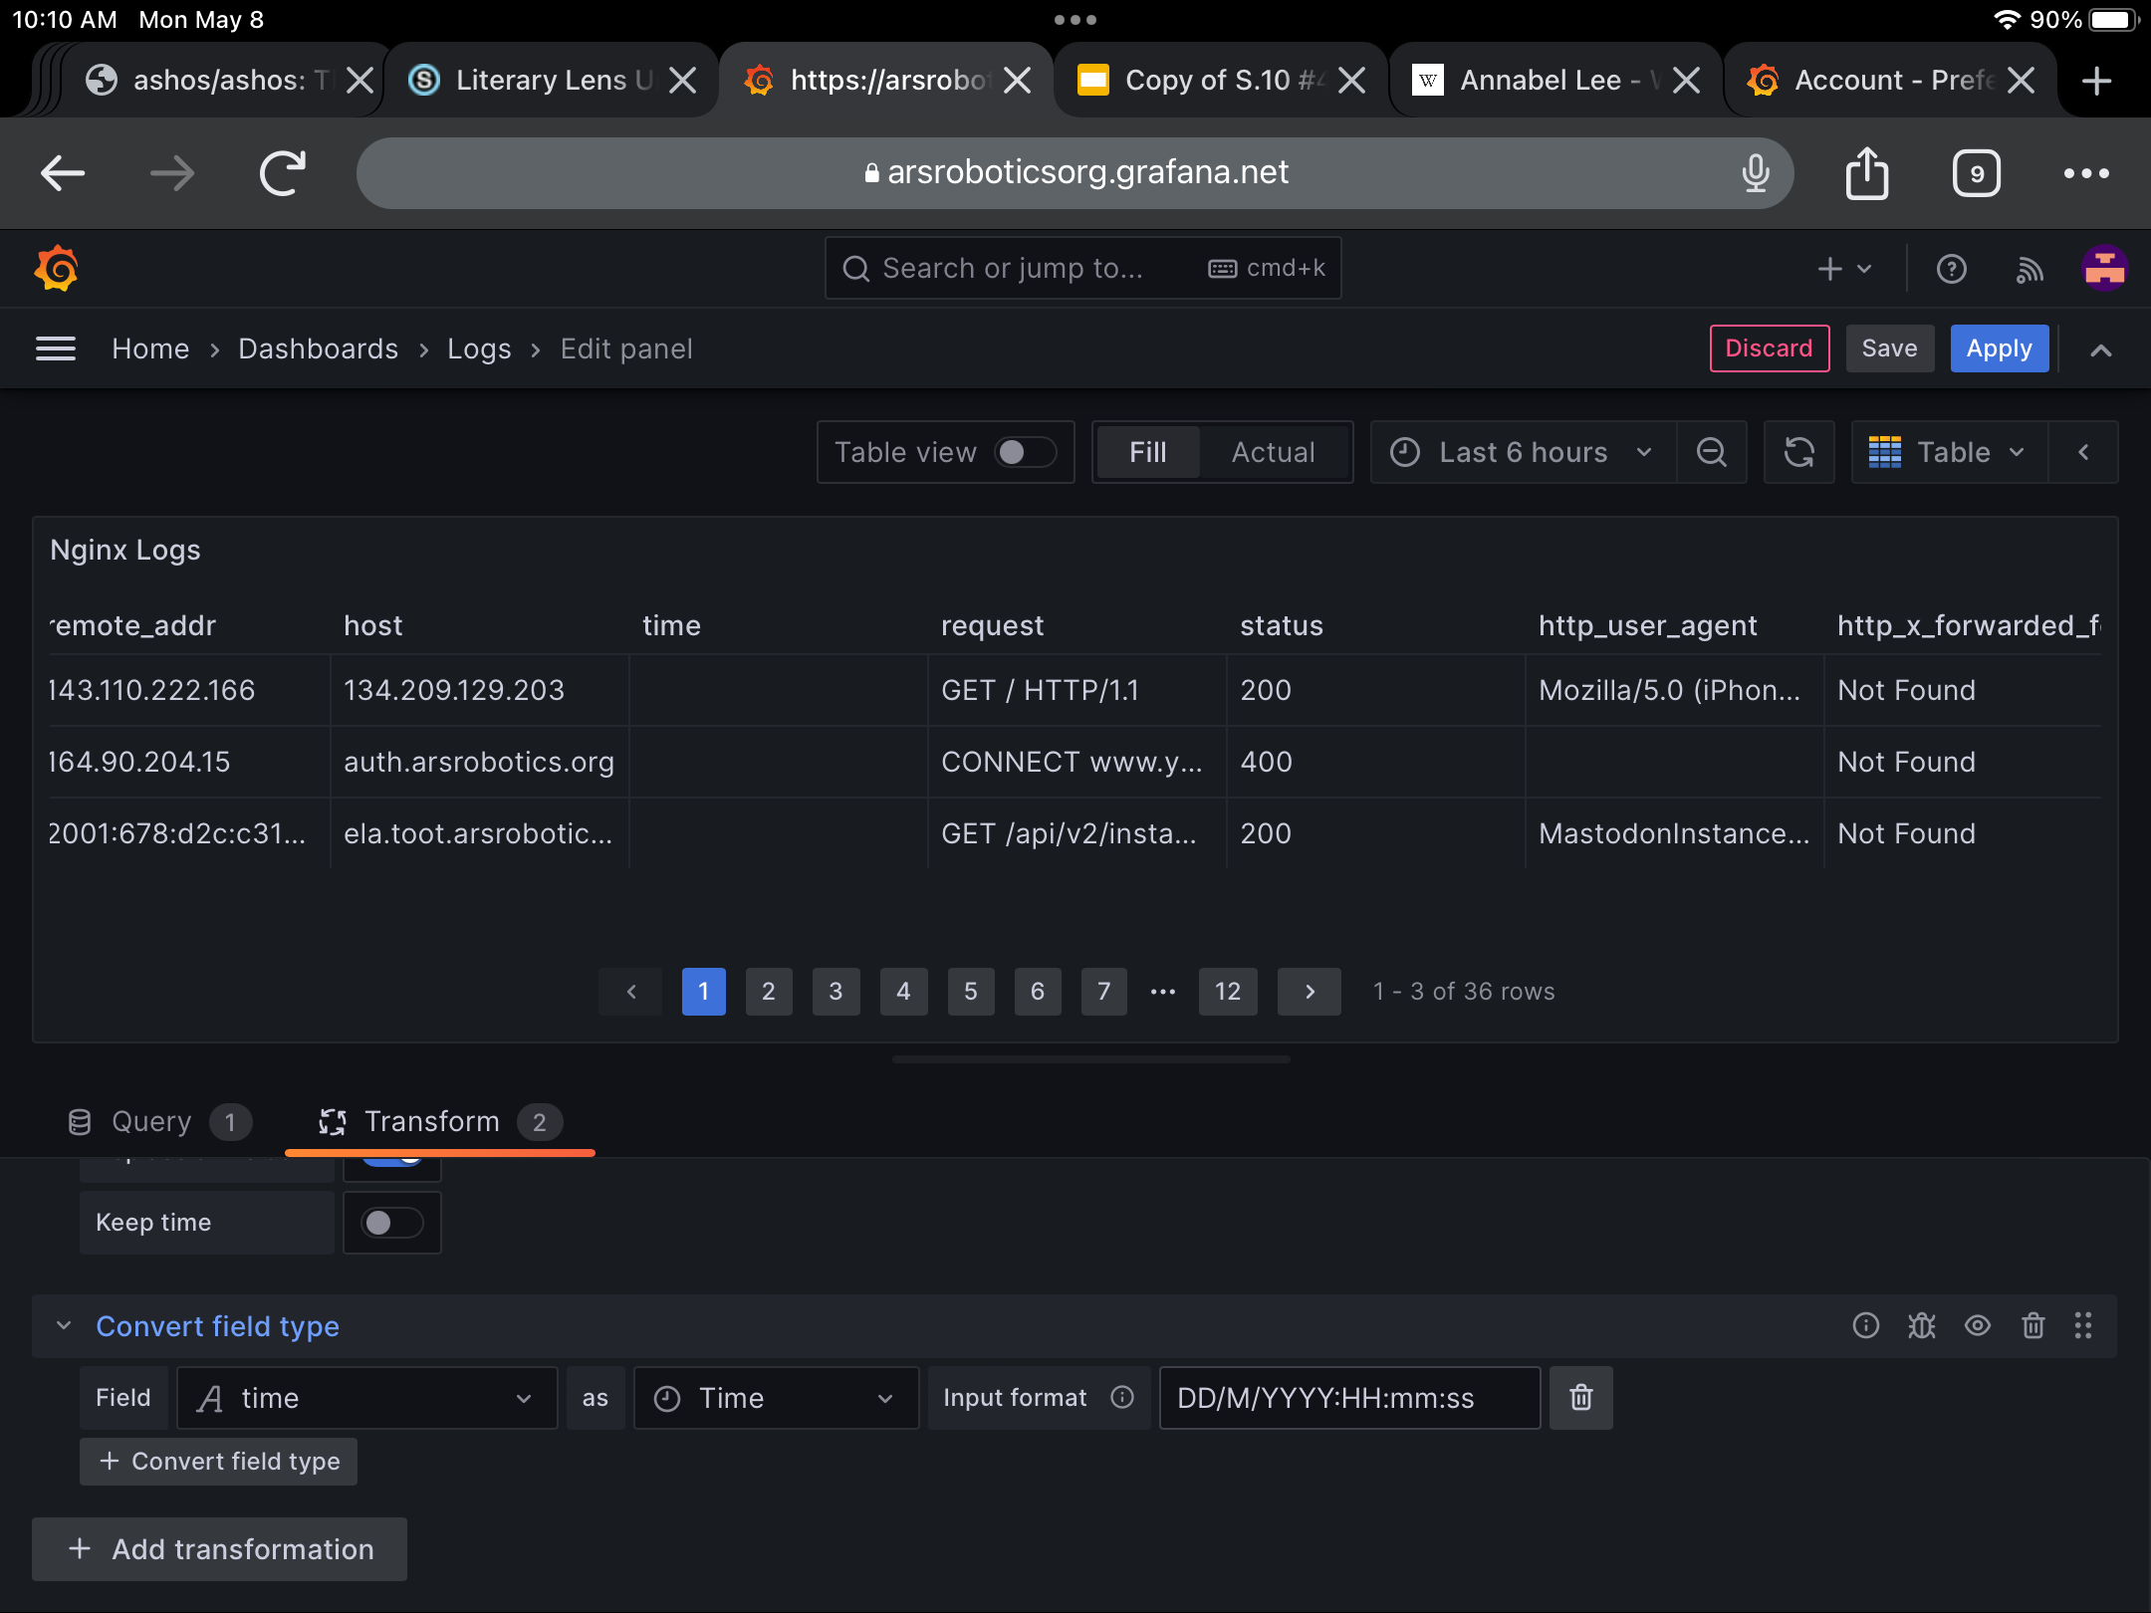Click the Grafana logo home icon
The image size is (2151, 1613).
tap(57, 269)
